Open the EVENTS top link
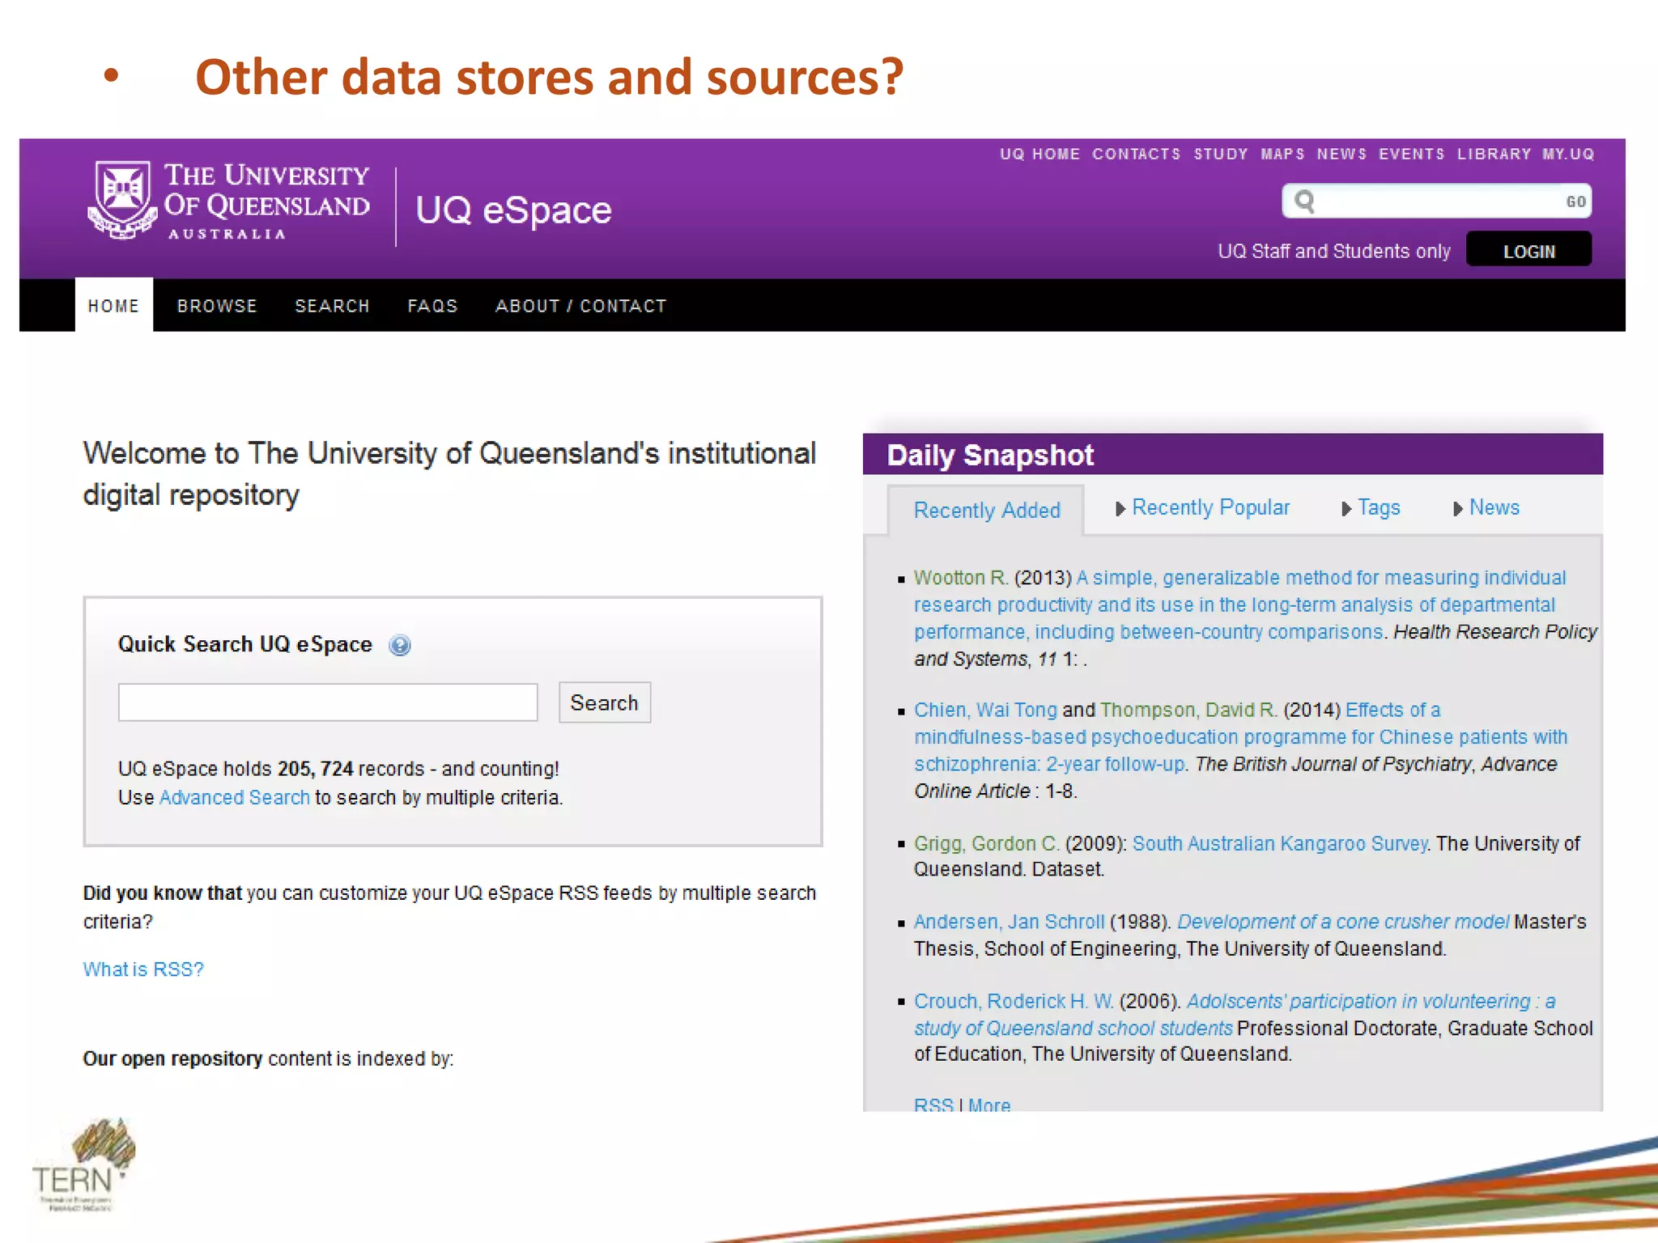This screenshot has width=1658, height=1243. pyautogui.click(x=1411, y=154)
